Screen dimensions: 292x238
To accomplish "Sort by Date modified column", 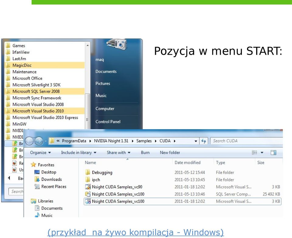I will click(188, 162).
